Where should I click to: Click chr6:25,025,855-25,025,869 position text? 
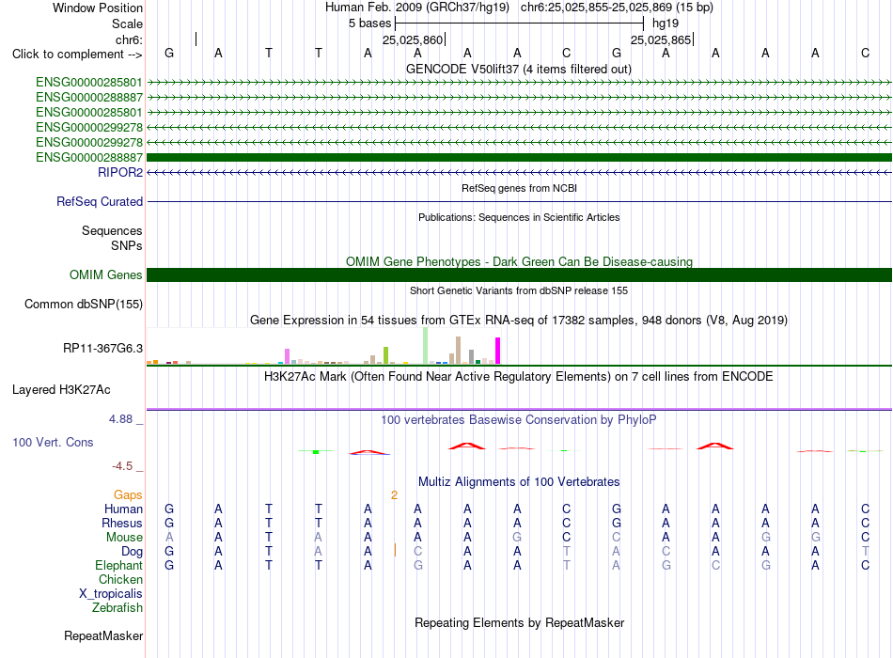617,8
